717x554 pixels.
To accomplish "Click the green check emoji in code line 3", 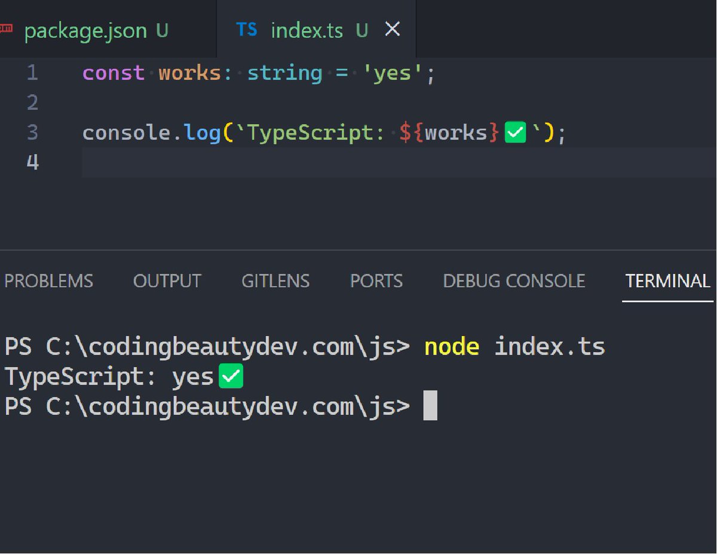I will pos(515,132).
